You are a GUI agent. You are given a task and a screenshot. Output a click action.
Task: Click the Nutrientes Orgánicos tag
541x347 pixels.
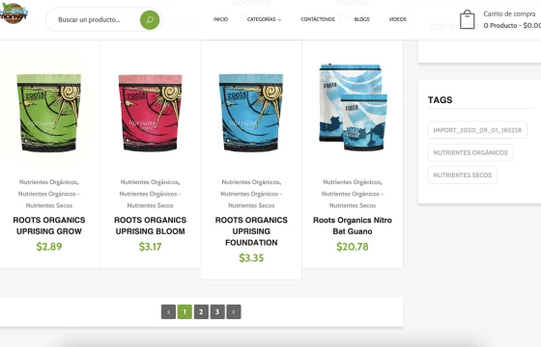pos(470,152)
